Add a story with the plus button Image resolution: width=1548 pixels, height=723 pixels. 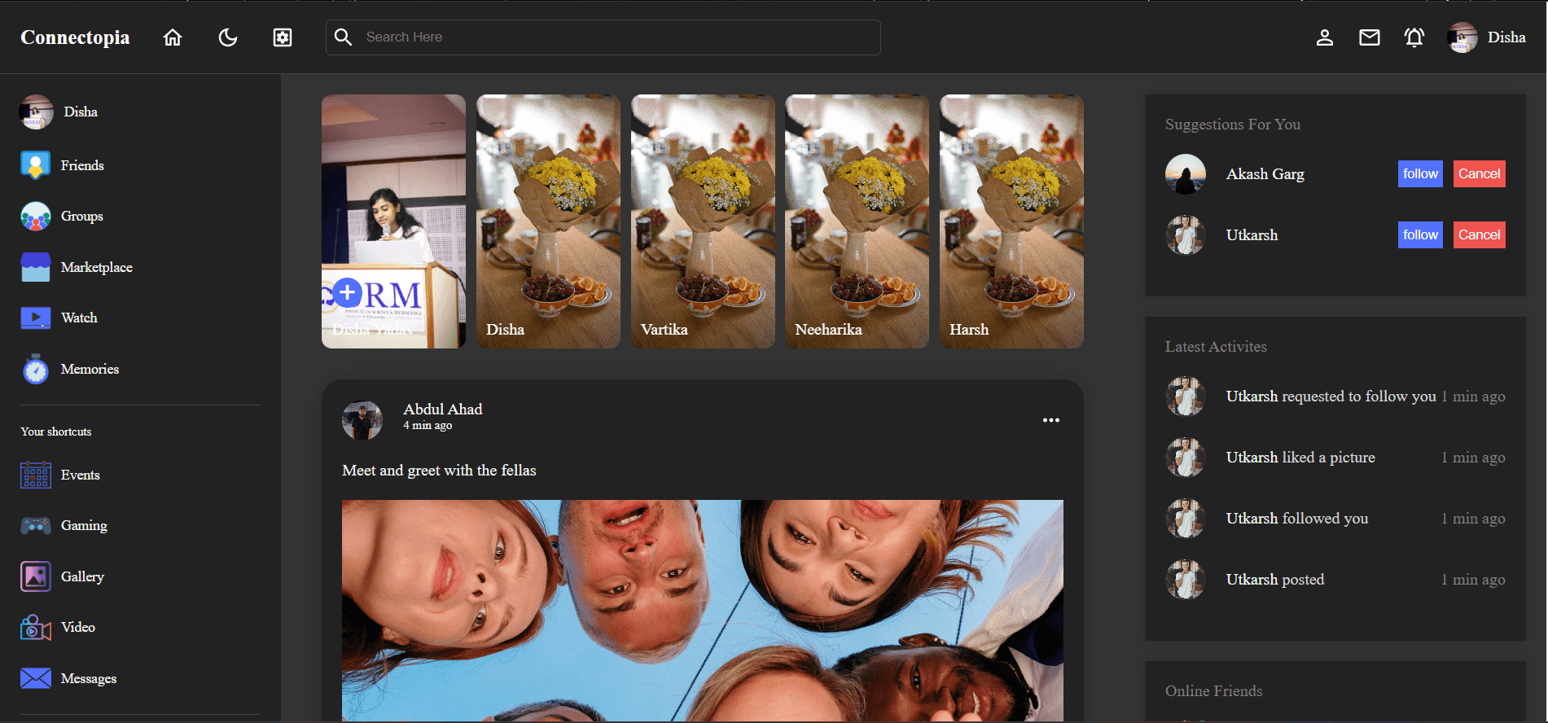[348, 292]
